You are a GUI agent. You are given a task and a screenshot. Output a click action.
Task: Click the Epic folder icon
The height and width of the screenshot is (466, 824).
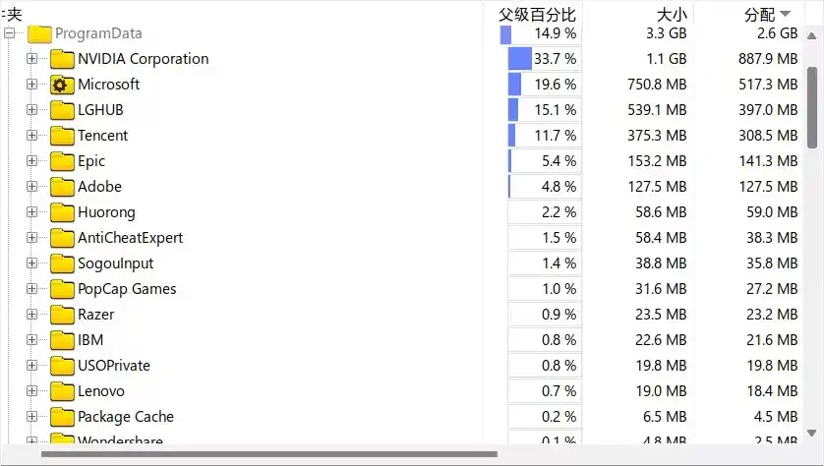(x=62, y=161)
